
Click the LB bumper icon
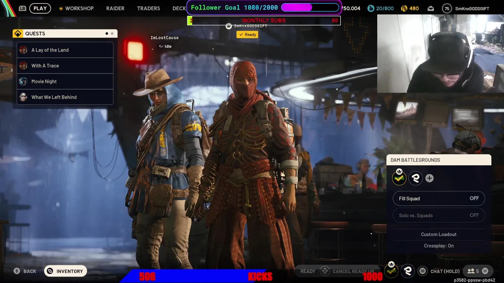pyautogui.click(x=22, y=8)
